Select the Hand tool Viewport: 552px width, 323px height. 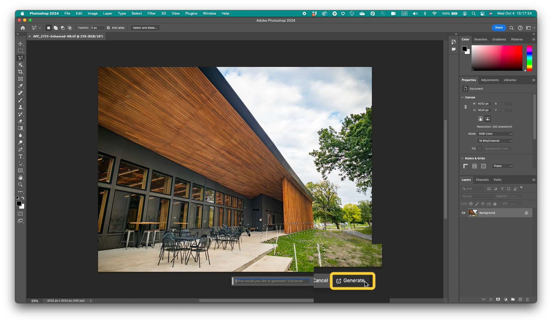20,177
